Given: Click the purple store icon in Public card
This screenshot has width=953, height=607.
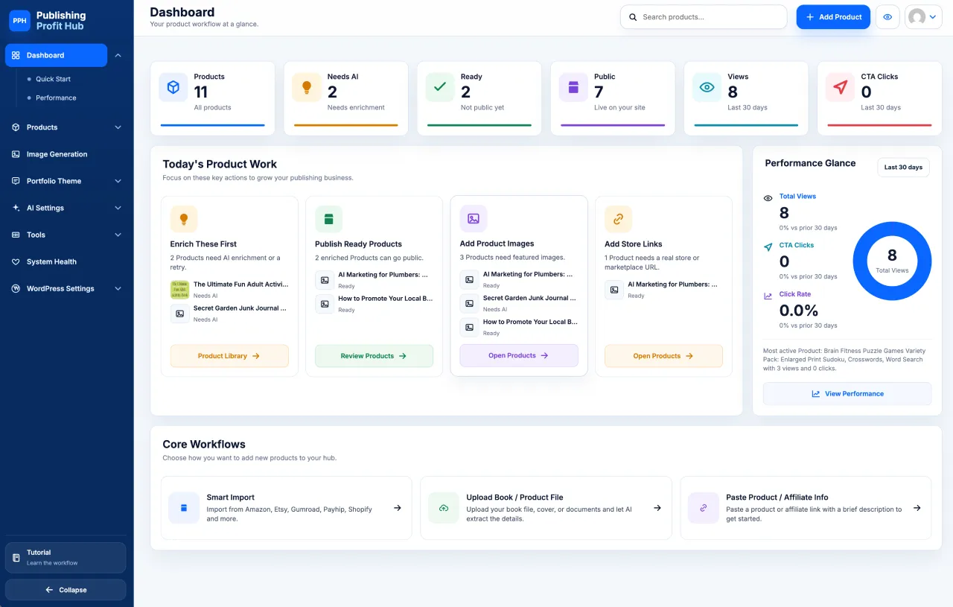Looking at the screenshot, I should tap(573, 87).
